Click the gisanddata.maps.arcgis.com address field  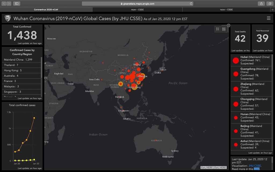coord(137,3)
